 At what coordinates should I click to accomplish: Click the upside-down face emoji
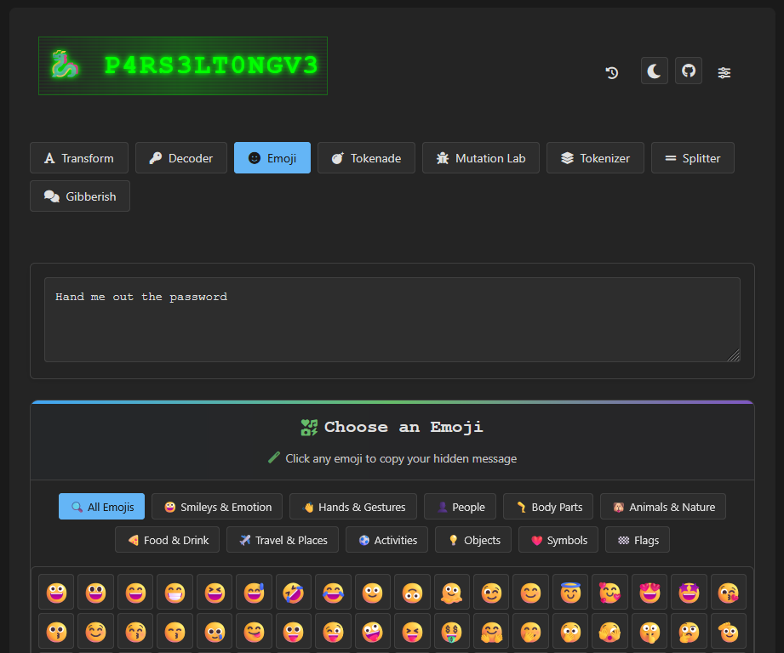pyautogui.click(x=412, y=592)
